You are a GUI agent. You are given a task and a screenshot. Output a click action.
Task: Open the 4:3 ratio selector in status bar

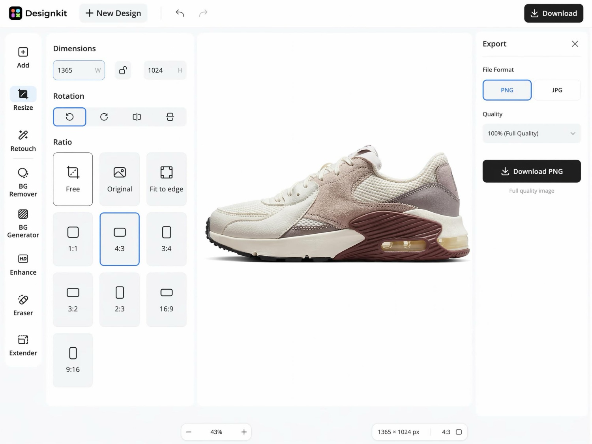pos(452,432)
